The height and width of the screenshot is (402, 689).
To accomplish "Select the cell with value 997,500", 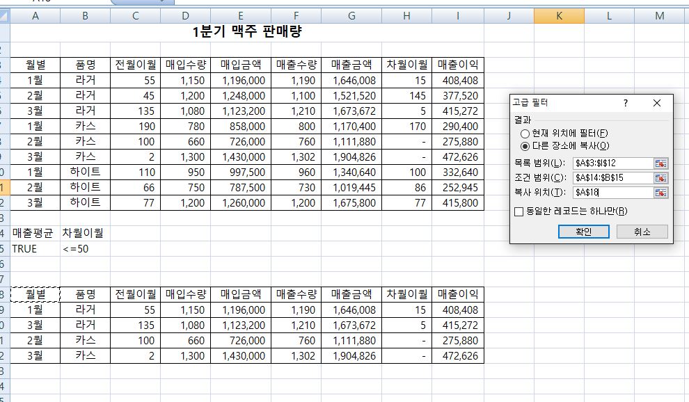I will pos(241,172).
